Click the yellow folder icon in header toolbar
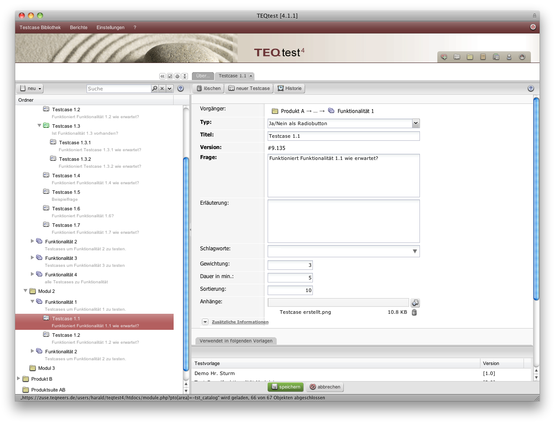557x425 pixels. 470,57
